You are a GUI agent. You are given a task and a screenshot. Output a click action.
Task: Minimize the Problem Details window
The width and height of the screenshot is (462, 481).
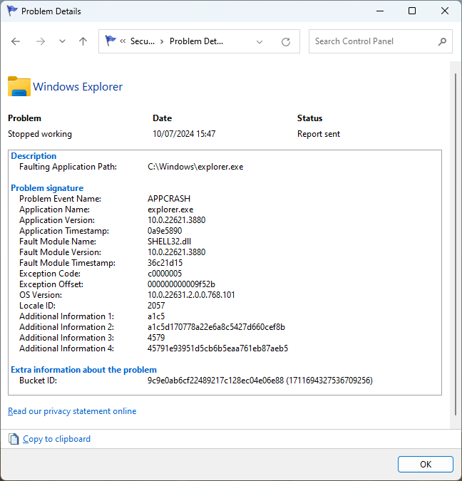[380, 11]
